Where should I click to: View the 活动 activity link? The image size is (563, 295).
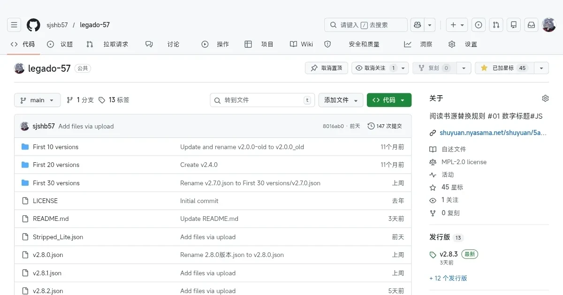click(x=442, y=174)
